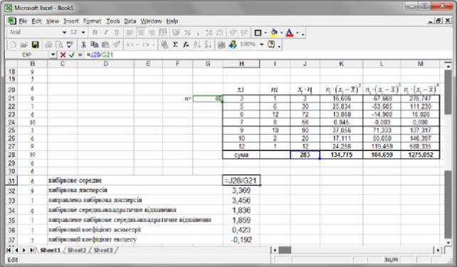This screenshot has width=457, height=267.
Task: Toggle Bold formatting
Action: pyautogui.click(x=95, y=32)
